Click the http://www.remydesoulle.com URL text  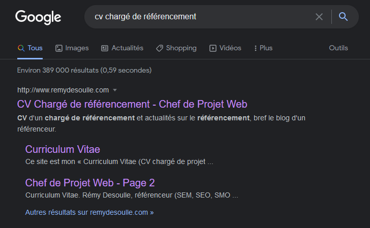coord(63,90)
